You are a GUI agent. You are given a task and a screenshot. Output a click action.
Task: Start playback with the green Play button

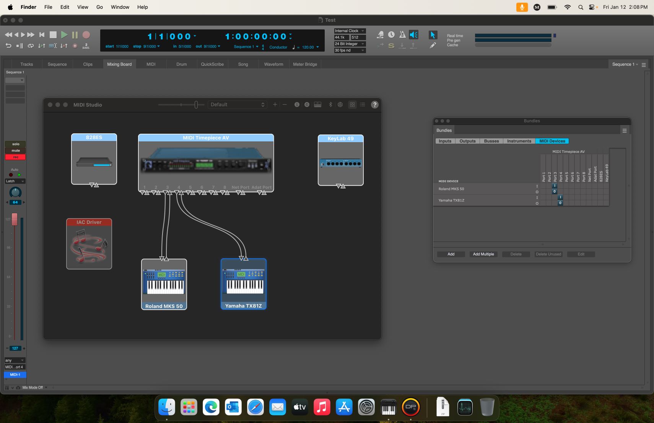click(x=64, y=35)
